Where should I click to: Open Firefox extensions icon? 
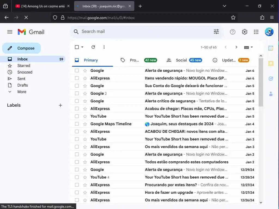262,17
